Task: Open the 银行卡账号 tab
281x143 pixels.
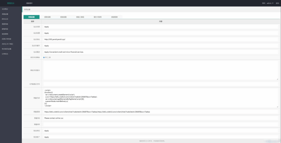Action: point(97,17)
